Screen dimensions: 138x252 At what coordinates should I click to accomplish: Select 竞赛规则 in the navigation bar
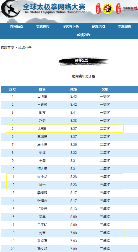point(124,27)
